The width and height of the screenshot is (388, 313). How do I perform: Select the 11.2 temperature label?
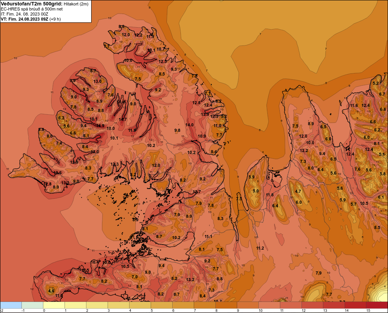tap(260, 248)
